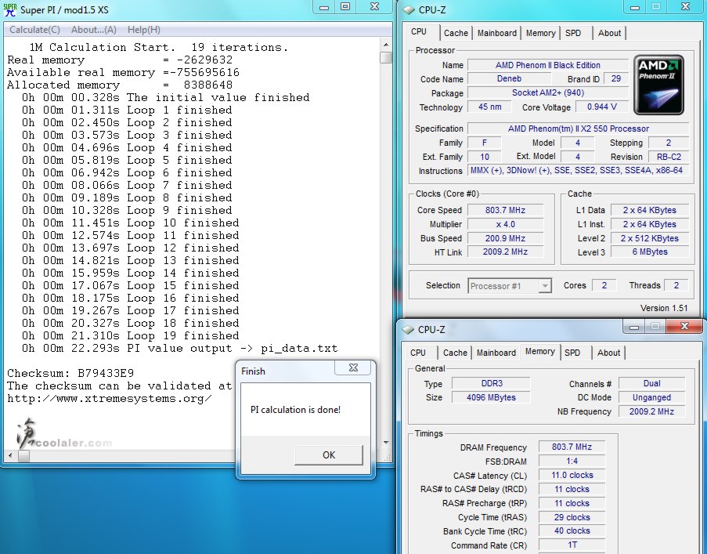Screen dimensions: 707x554
Task: Open the Help(H) menu in Super PI
Action: coord(144,30)
